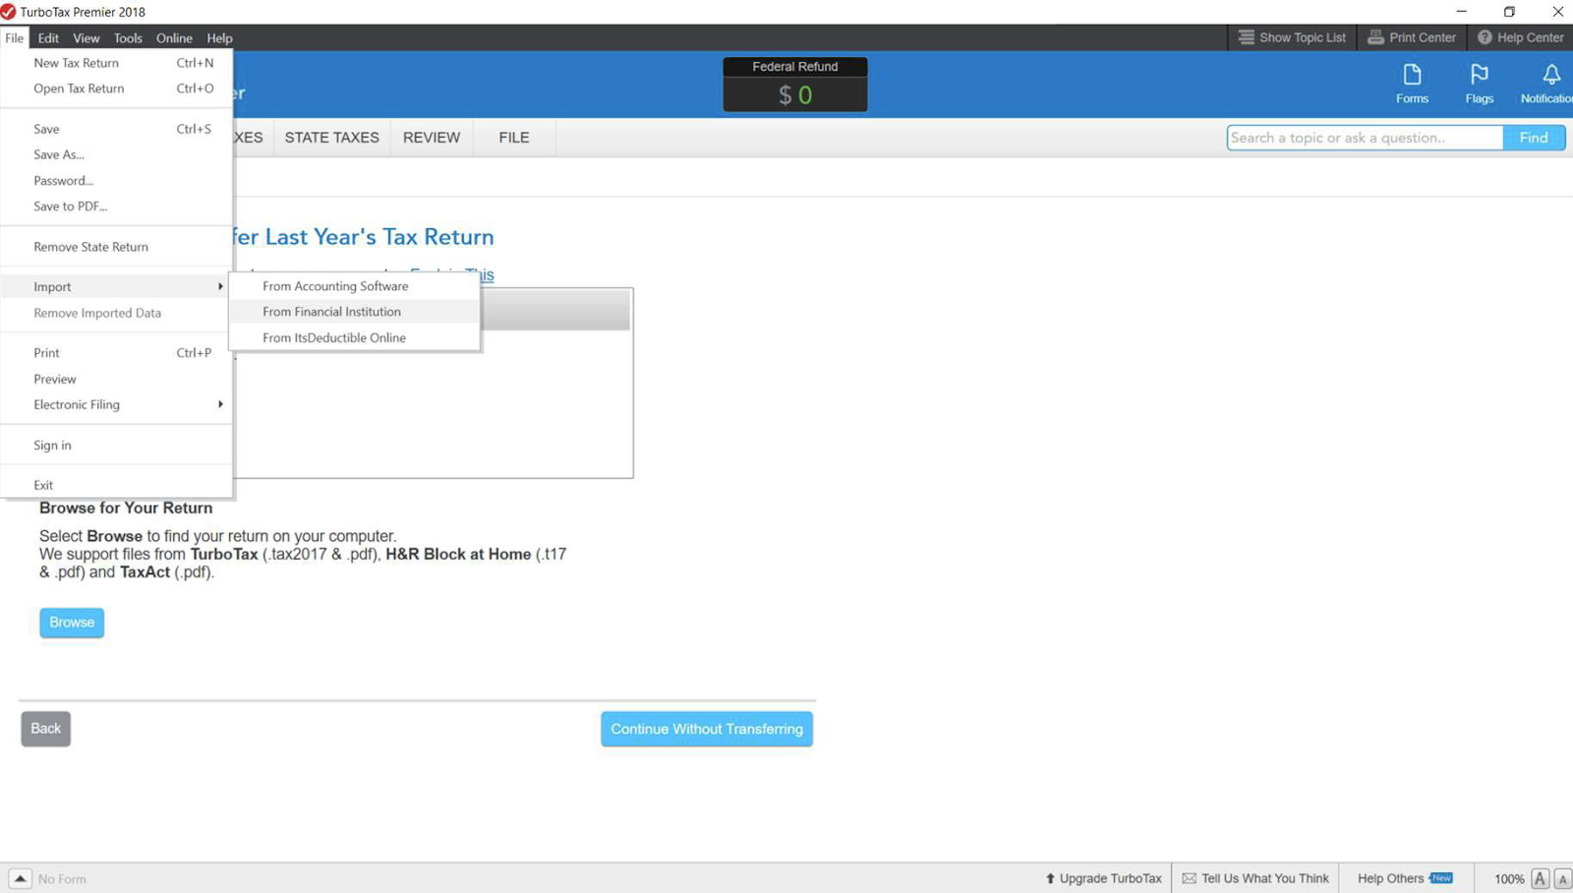Open the Flags icon in header
This screenshot has width=1573, height=893.
(x=1479, y=84)
